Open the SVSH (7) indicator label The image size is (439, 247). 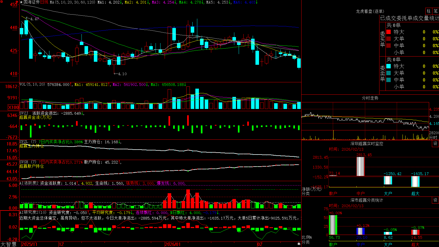(28, 162)
